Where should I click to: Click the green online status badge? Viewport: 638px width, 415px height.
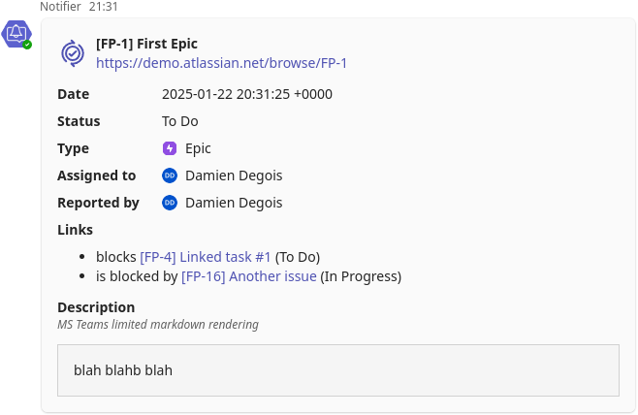(27, 45)
